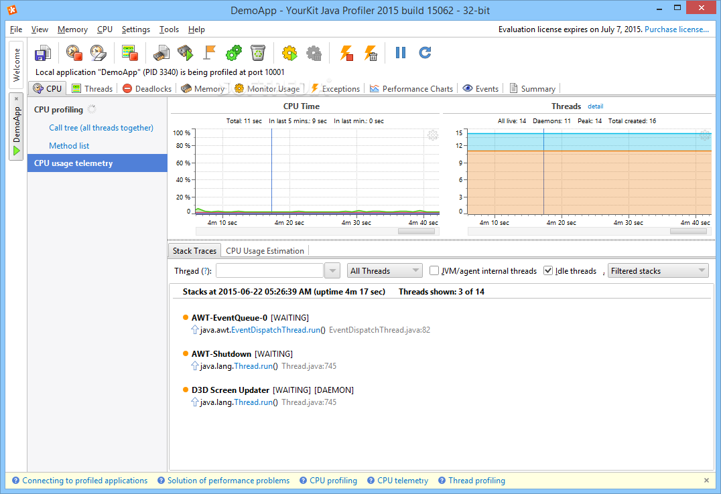Click the orange dot next to D3D Screen Updater
The image size is (721, 494).
click(186, 390)
